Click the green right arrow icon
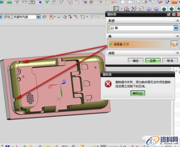This screenshot has width=180, height=147. click(x=172, y=9)
